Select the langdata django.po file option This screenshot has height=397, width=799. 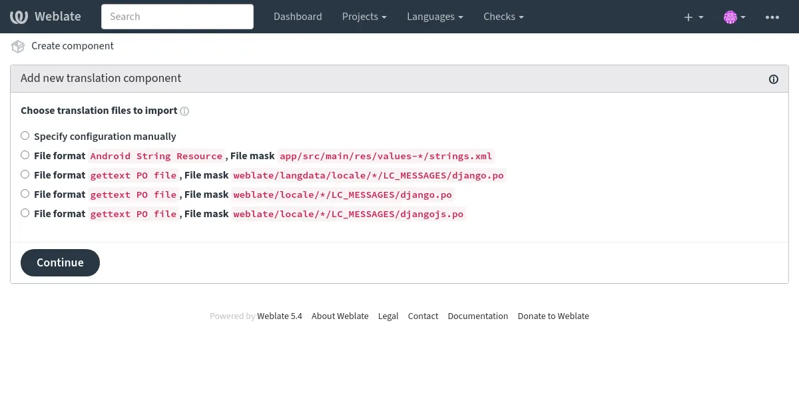click(x=25, y=175)
